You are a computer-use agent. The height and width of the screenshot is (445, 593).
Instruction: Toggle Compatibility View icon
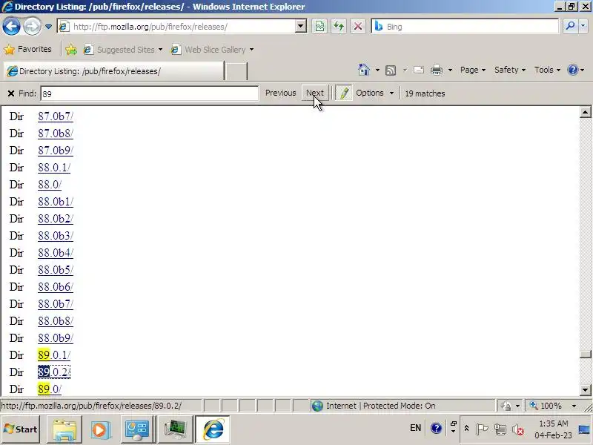point(319,27)
